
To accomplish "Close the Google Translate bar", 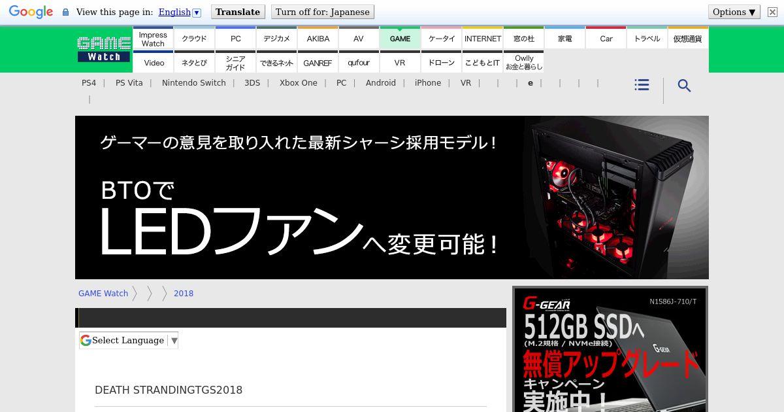I will (x=772, y=12).
